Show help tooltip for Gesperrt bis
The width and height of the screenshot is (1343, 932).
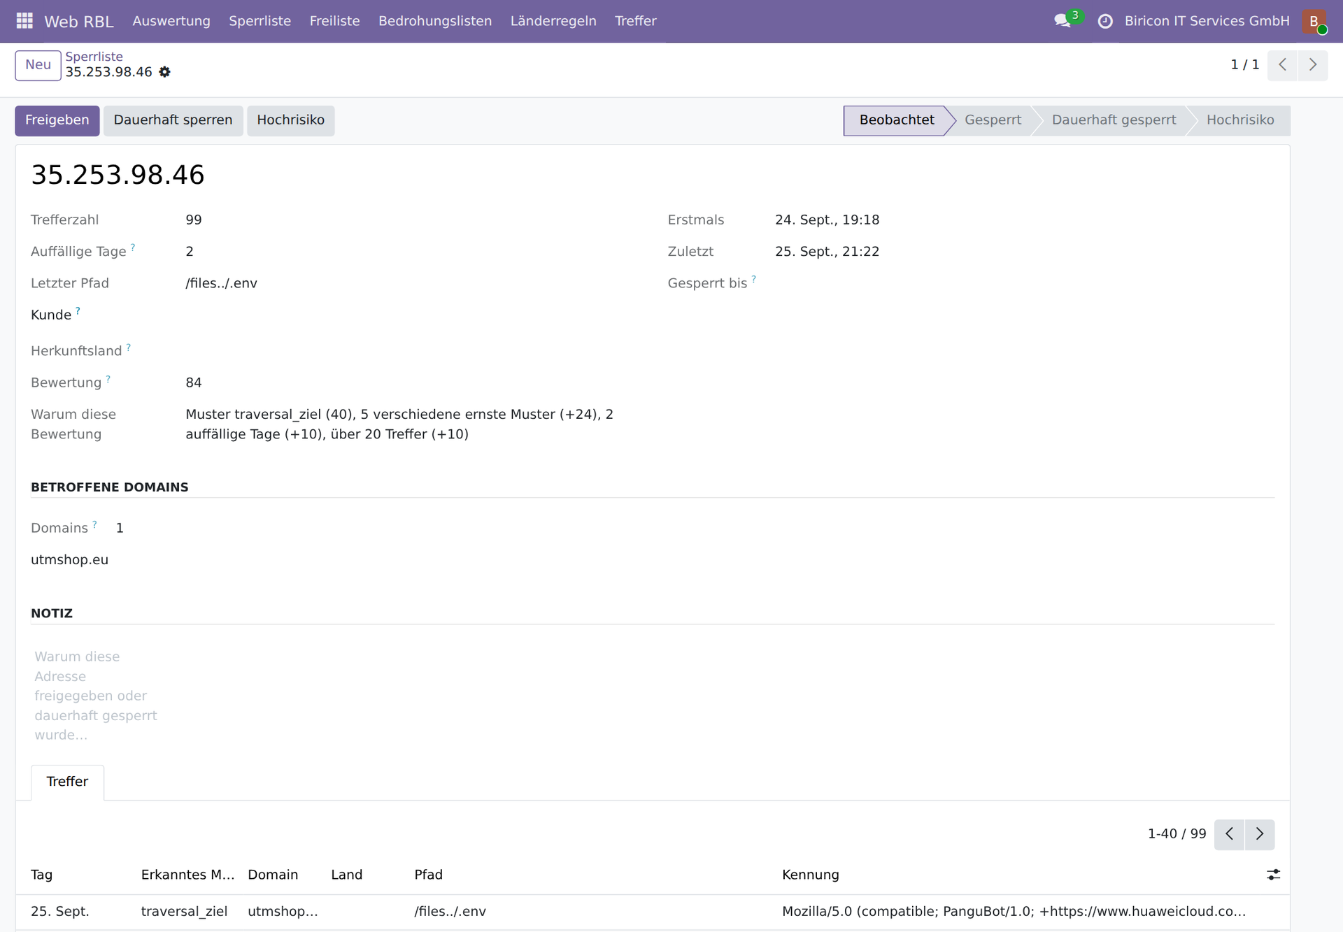[x=754, y=279]
